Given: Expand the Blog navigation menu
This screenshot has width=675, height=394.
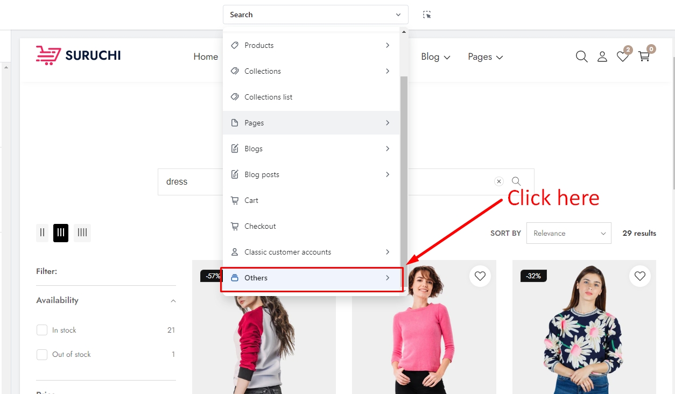Looking at the screenshot, I should [x=435, y=57].
